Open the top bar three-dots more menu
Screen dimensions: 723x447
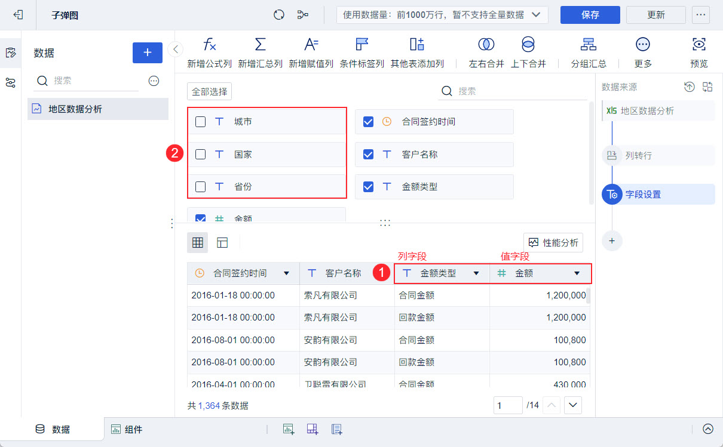[x=701, y=15]
